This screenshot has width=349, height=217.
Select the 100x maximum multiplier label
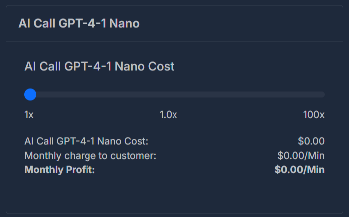click(314, 115)
